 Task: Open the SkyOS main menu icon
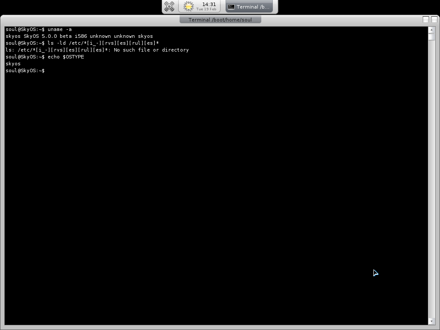point(169,6)
